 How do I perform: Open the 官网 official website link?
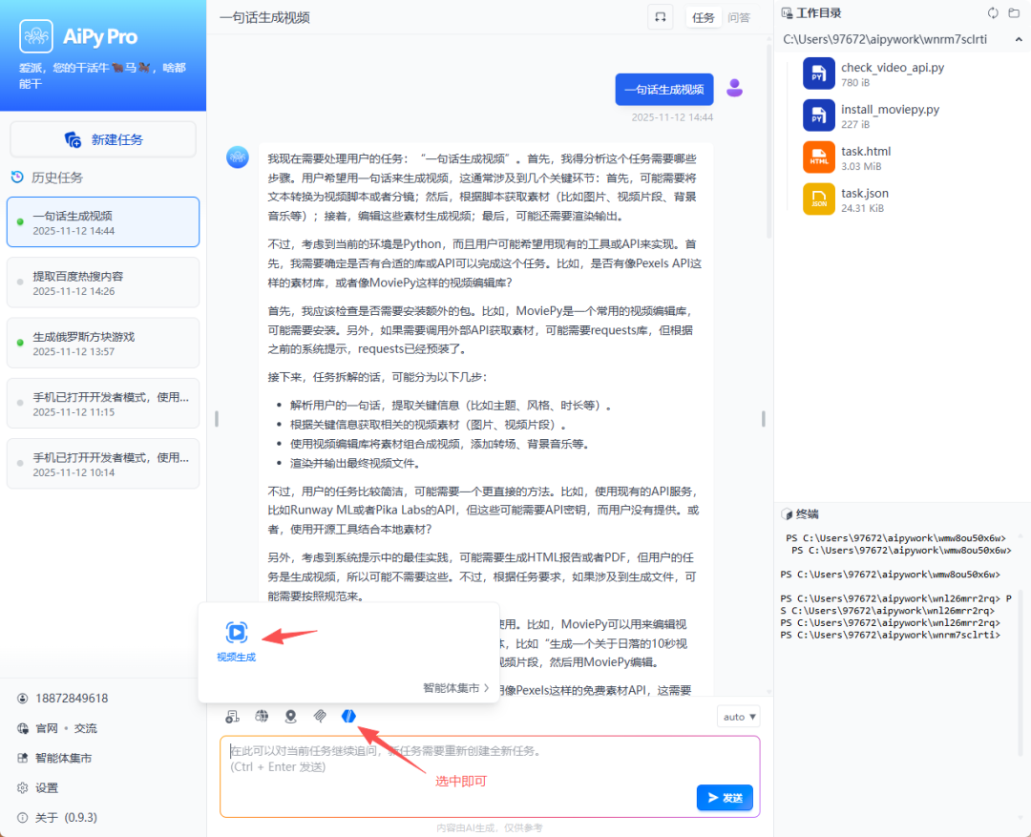pos(46,728)
